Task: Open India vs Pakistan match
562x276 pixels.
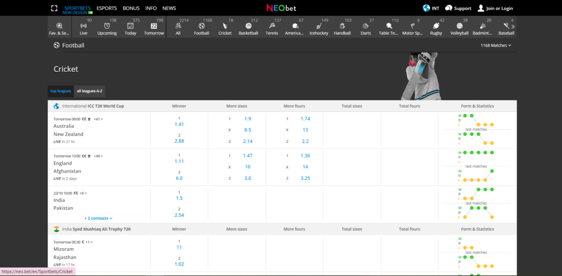Action: (x=64, y=204)
